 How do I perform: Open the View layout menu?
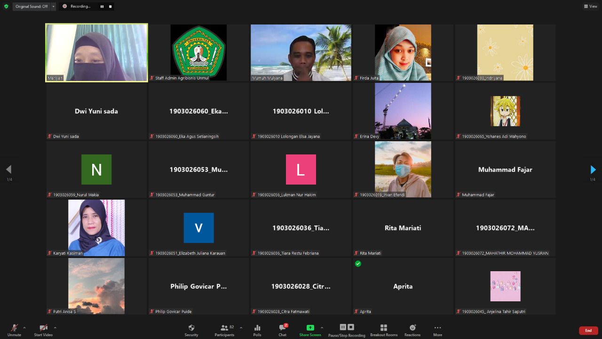591,7
